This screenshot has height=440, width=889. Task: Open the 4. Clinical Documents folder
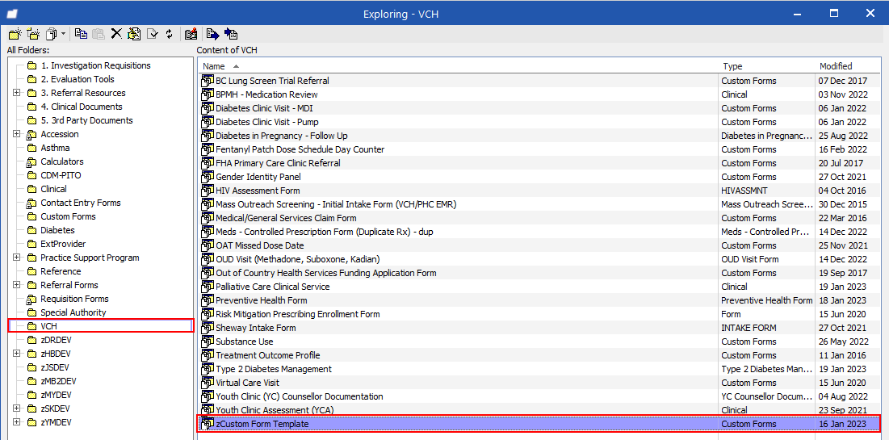[x=81, y=107]
